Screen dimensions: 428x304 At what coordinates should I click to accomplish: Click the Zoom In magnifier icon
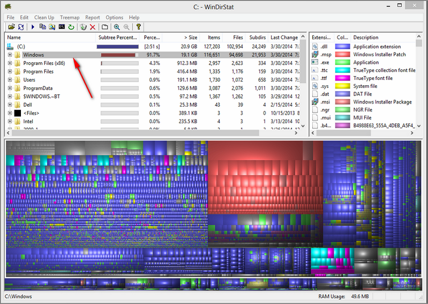(117, 27)
